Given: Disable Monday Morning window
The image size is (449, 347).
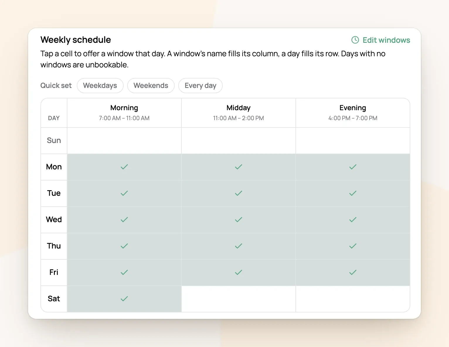Looking at the screenshot, I should point(124,167).
